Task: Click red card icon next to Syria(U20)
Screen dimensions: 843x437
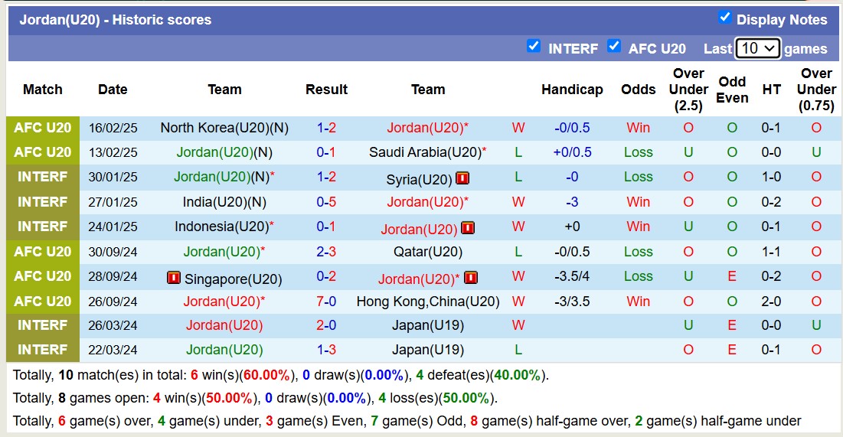Action: click(462, 179)
